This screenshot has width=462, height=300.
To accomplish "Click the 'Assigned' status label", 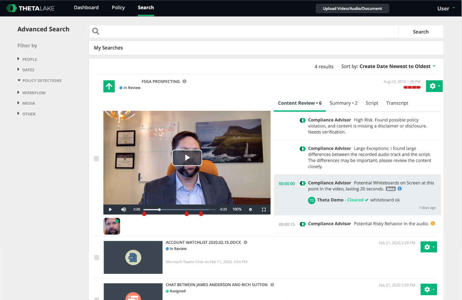I will 177,291.
